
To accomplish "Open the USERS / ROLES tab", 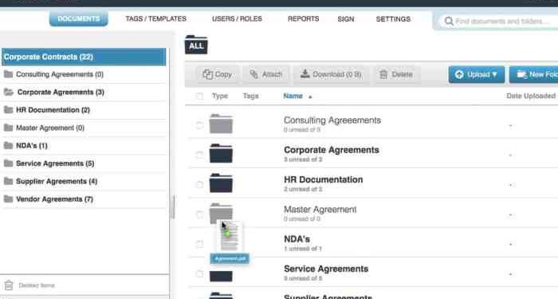I will [237, 18].
